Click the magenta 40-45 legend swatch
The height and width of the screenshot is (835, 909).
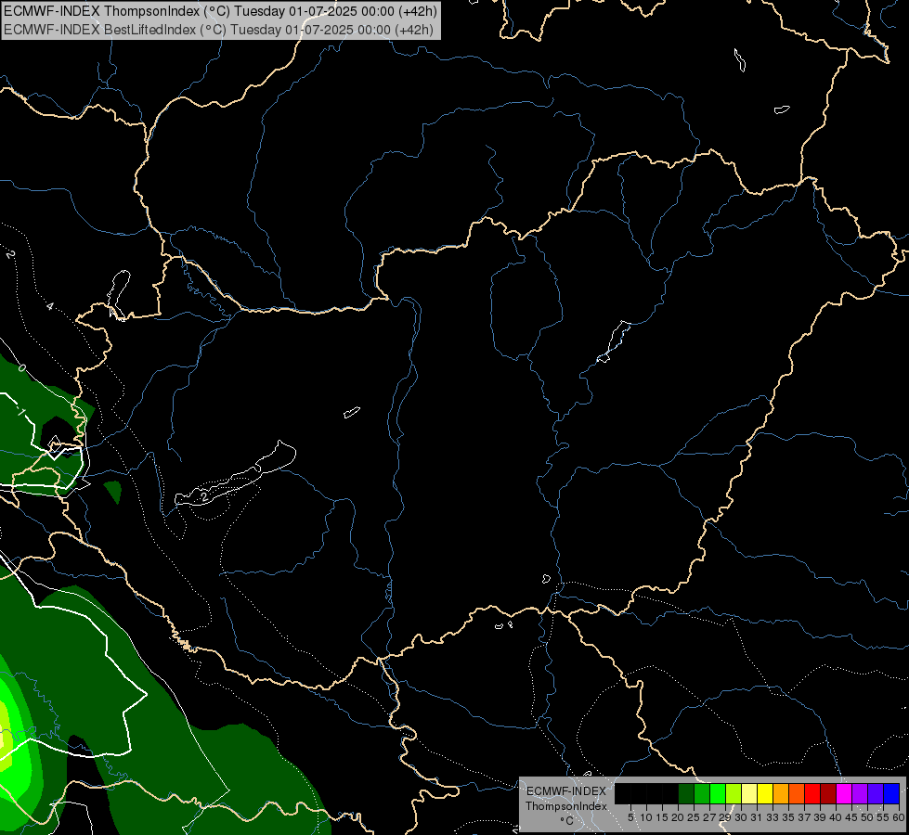pos(844,793)
